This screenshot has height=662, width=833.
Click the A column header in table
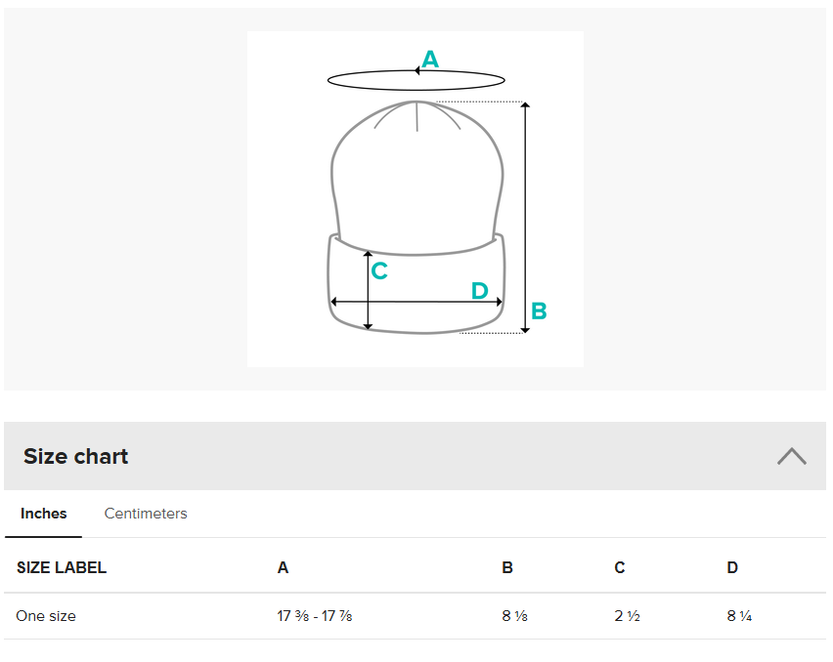tap(284, 567)
